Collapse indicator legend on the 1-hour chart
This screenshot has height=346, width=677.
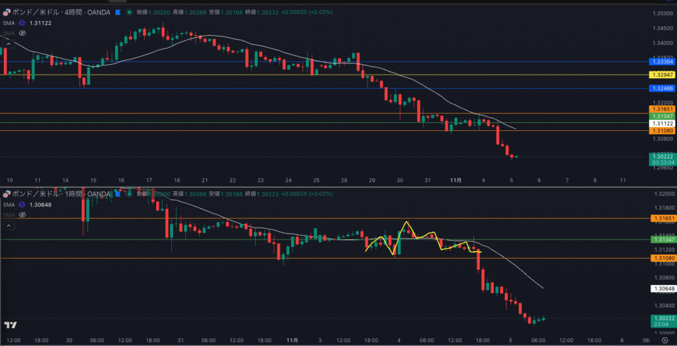pos(9,225)
